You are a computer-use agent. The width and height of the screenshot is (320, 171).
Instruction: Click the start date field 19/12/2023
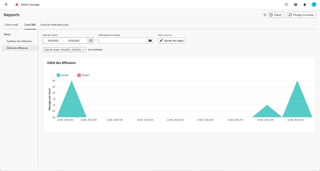pyautogui.click(x=53, y=41)
